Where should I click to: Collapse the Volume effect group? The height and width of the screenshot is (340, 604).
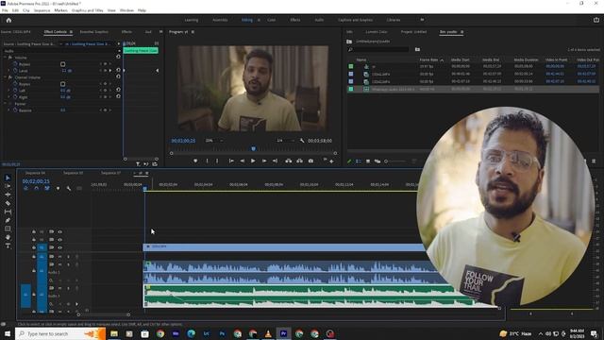[5, 58]
